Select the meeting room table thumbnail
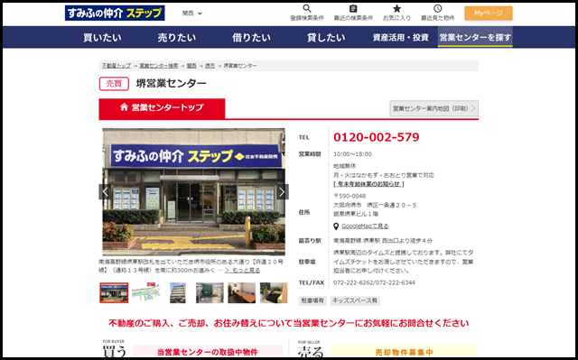This screenshot has width=578, height=360. pos(242,292)
